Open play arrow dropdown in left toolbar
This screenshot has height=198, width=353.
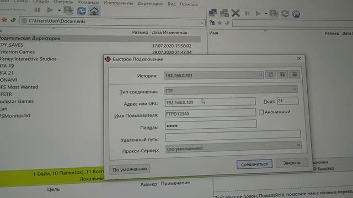(59, 10)
